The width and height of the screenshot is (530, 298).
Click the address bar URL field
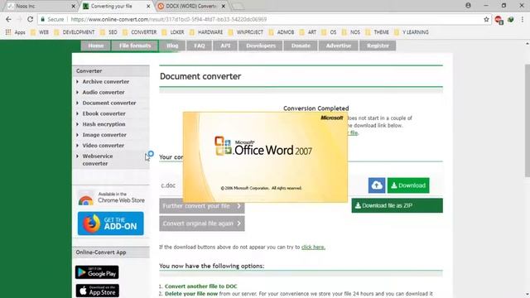[x=263, y=19]
